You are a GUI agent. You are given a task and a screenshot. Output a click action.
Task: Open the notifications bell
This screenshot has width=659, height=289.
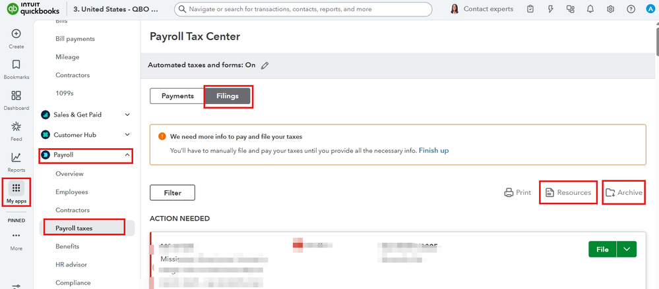pos(590,9)
